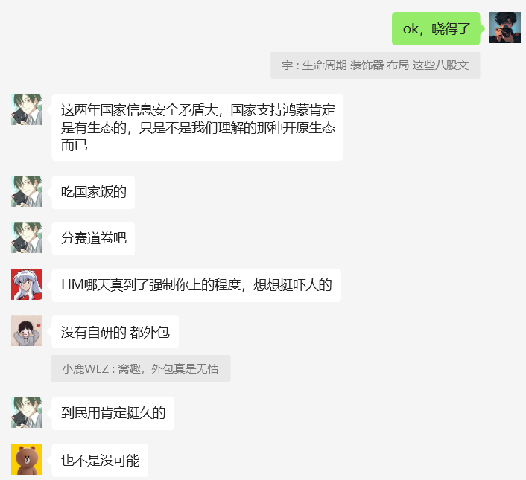Open the white-haired anime avatar on red
This screenshot has width=526, height=480.
27,284
